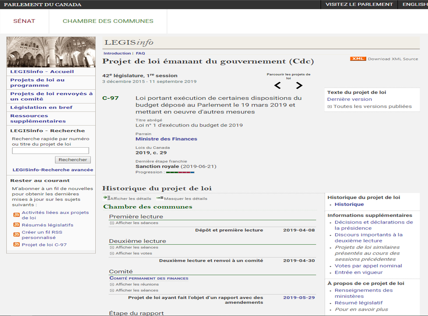Click RSS icon beside Projet de loi C-97
Image resolution: width=428 pixels, height=316 pixels.
point(17,245)
